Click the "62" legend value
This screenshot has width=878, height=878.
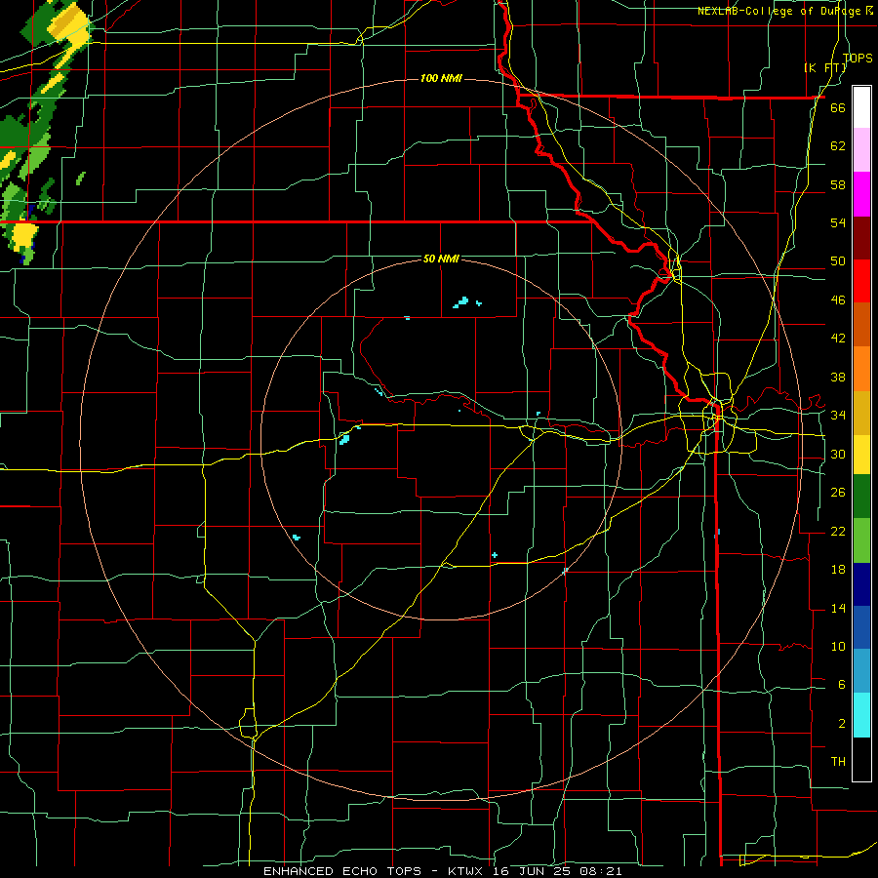tap(838, 146)
